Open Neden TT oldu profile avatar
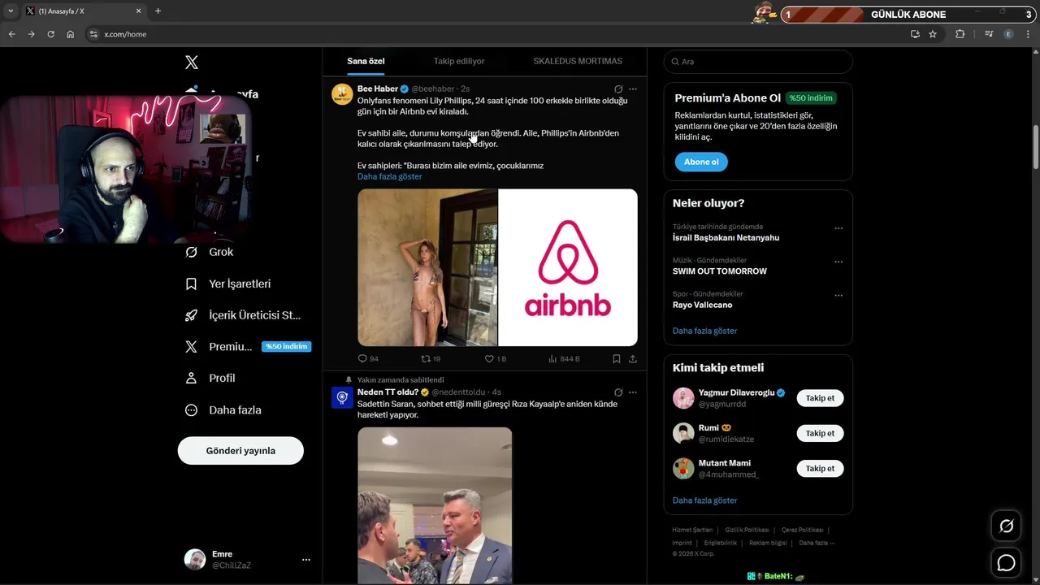The height and width of the screenshot is (585, 1040). click(x=342, y=396)
